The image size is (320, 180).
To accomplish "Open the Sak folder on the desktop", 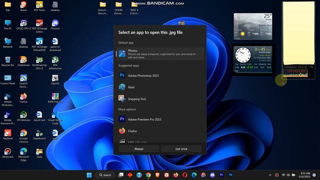I will (x=8, y=6).
